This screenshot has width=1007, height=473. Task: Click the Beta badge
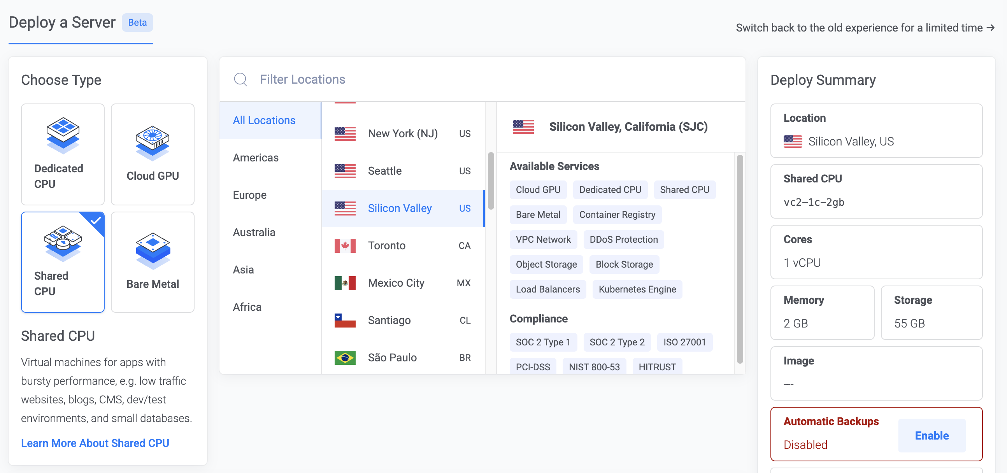(x=137, y=23)
